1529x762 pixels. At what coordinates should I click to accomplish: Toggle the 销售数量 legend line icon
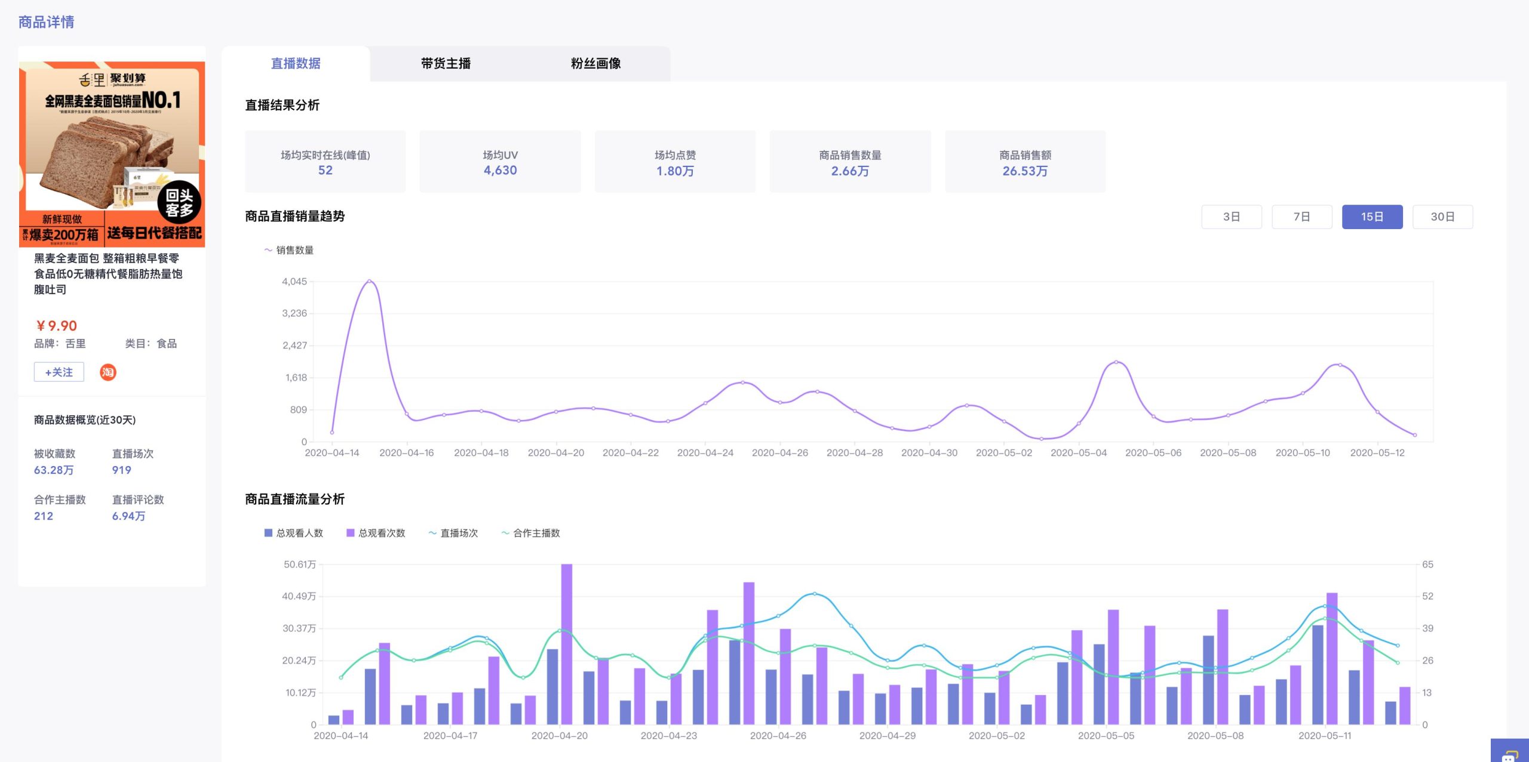click(268, 250)
